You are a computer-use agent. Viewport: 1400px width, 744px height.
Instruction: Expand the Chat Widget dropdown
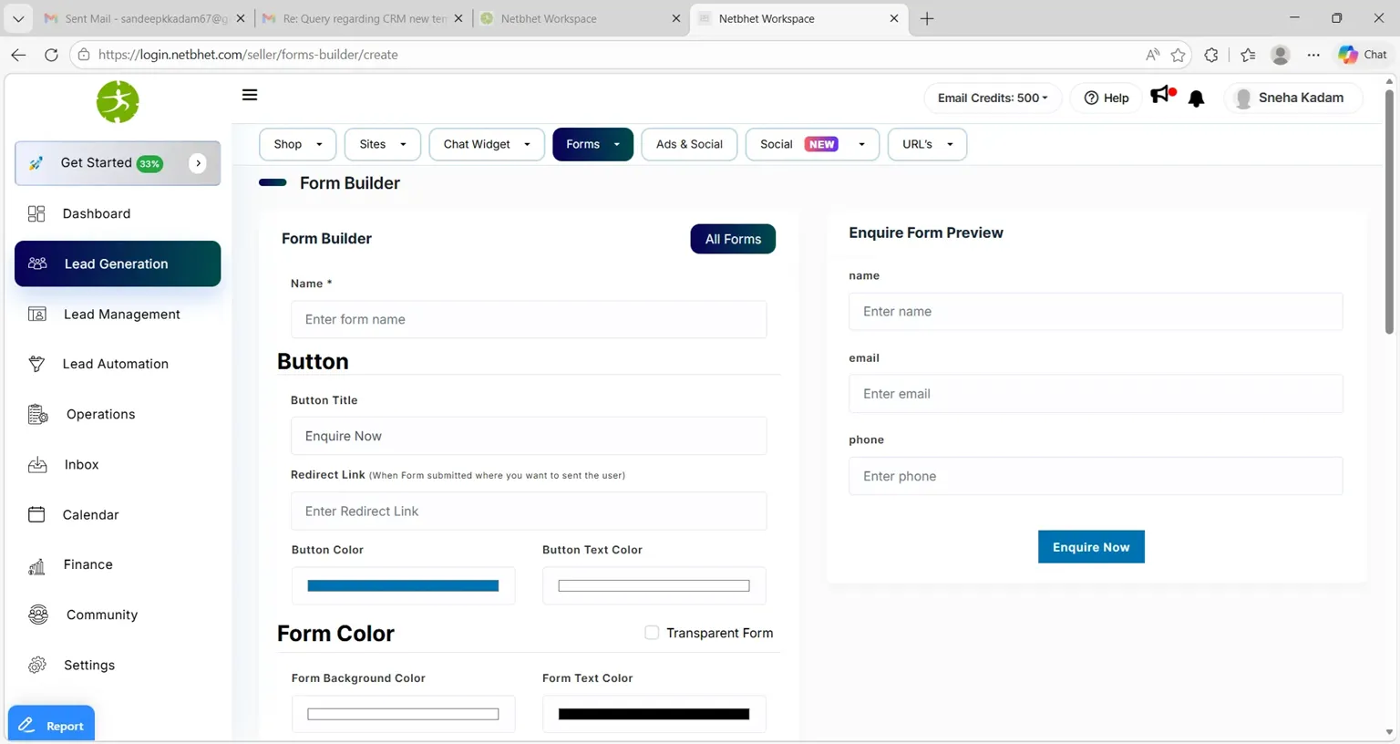(486, 144)
